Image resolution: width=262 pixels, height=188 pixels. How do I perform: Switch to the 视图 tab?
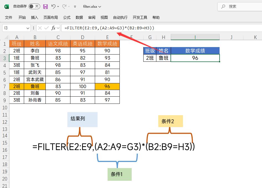pyautogui.click(x=104, y=17)
